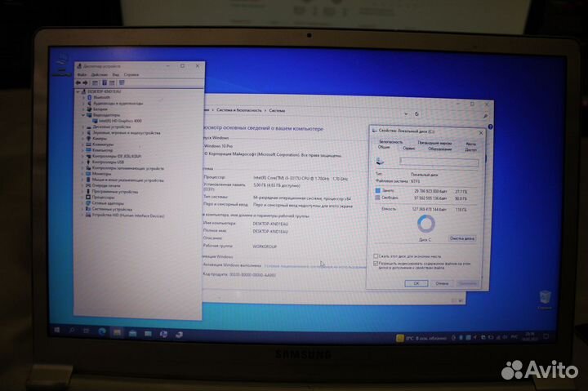Expand the Мыши и иные указывающие устройства node
588x391 pixels.
click(82, 180)
